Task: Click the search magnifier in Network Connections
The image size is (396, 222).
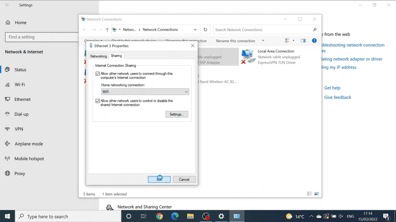Action: [314, 30]
